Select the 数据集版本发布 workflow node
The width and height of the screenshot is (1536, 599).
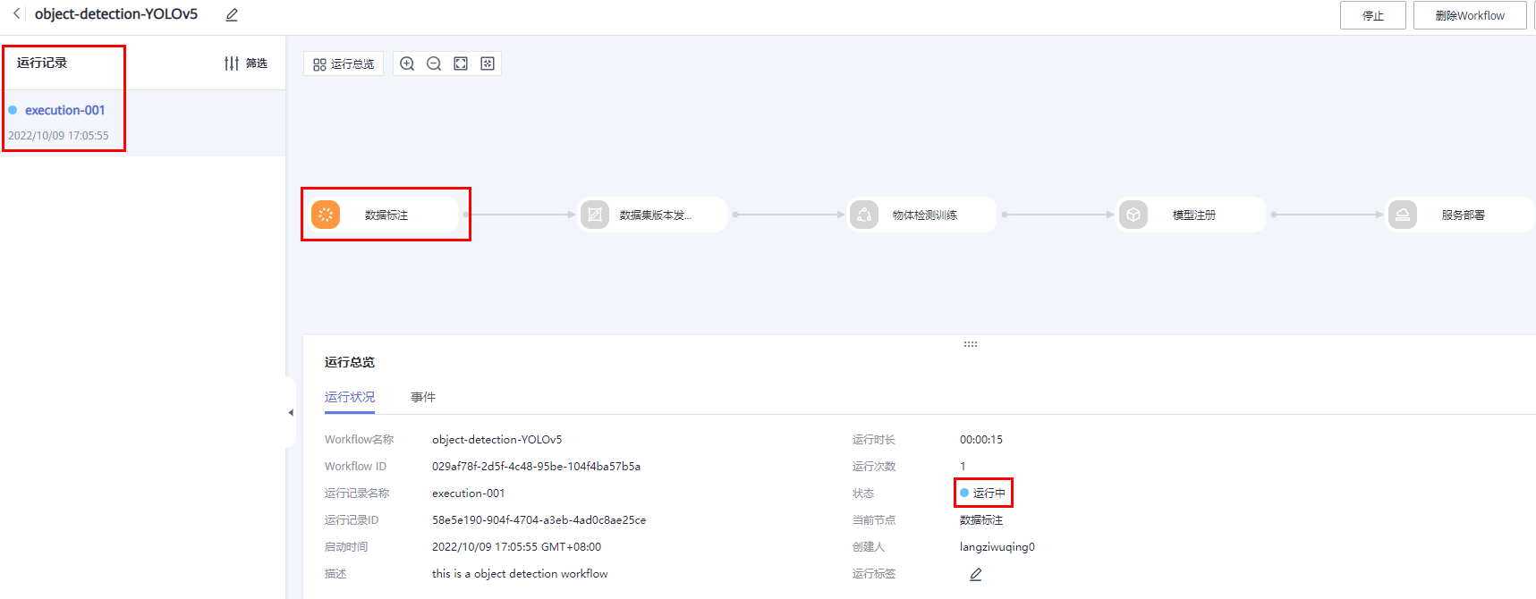653,215
